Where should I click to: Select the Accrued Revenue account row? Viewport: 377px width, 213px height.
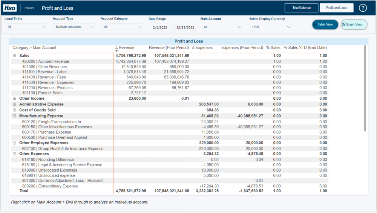point(46,61)
